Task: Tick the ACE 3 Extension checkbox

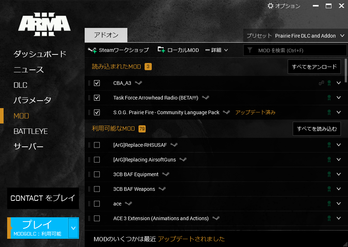Action: pos(97,218)
